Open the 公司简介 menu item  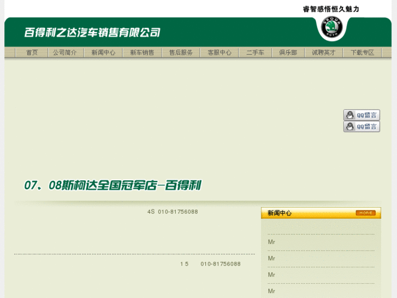pyautogui.click(x=64, y=52)
